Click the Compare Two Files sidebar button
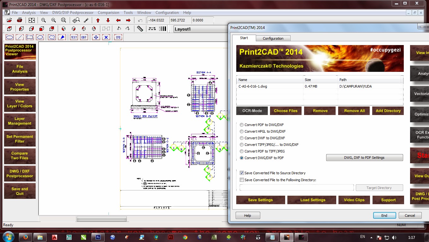The width and height of the screenshot is (429, 242). click(20, 156)
